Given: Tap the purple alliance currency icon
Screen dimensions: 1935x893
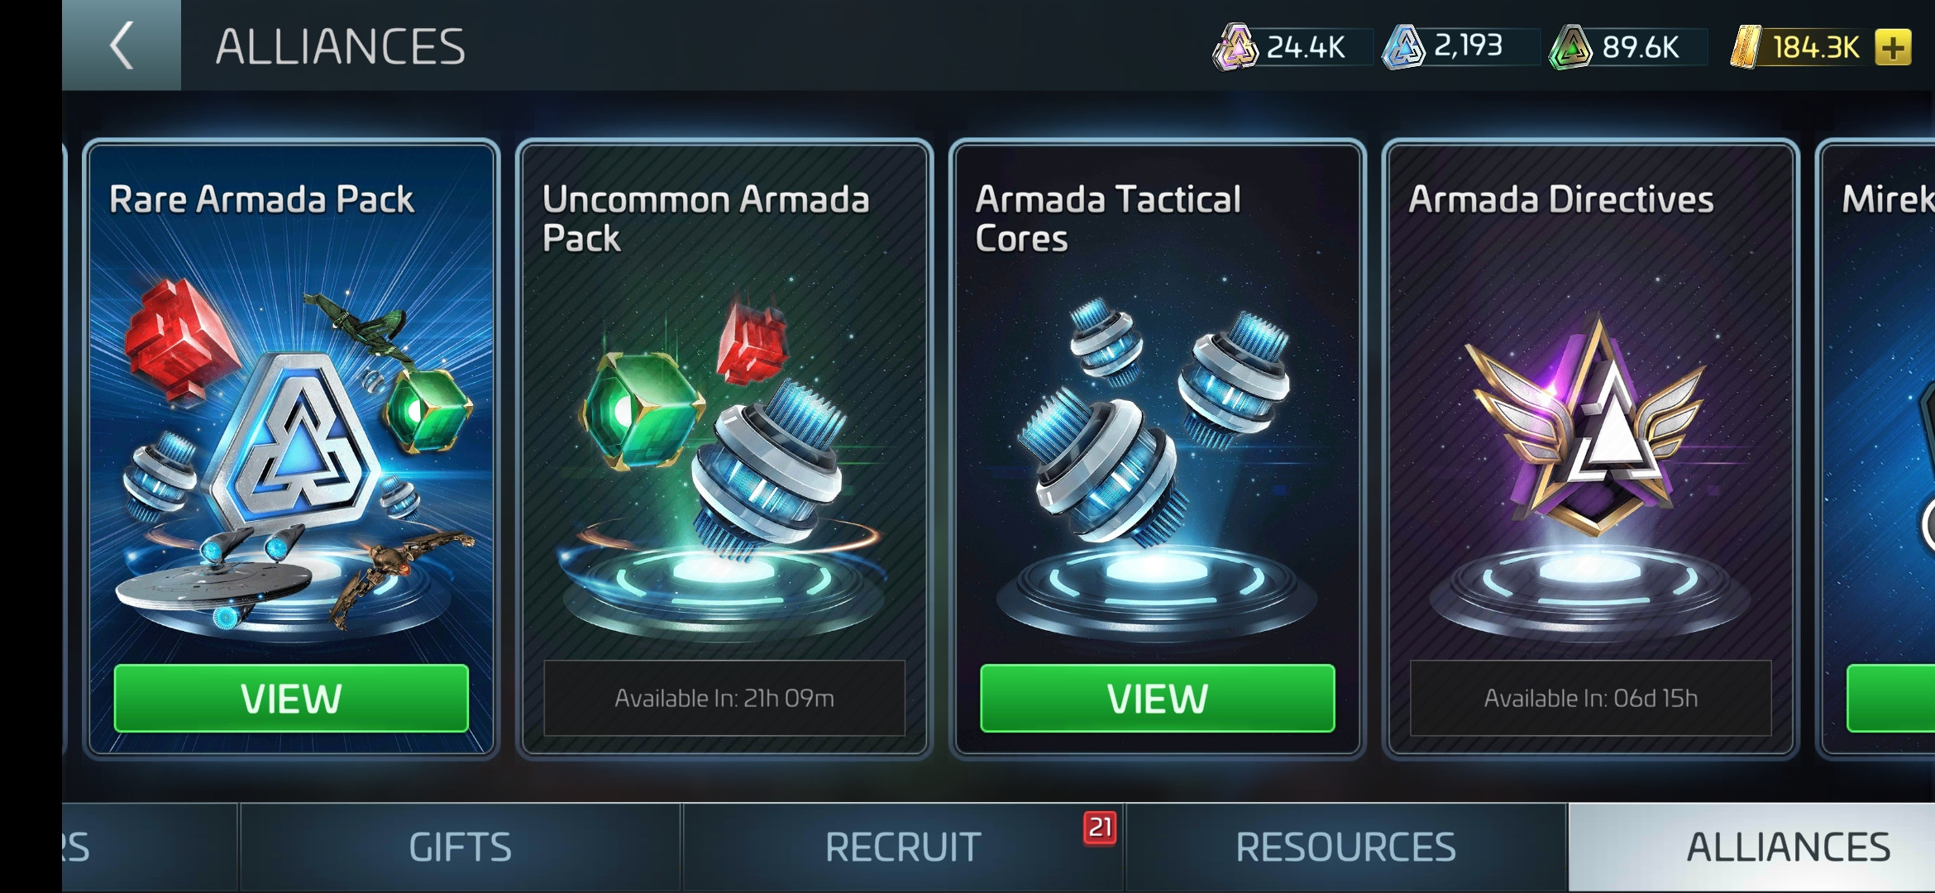Looking at the screenshot, I should [x=1235, y=47].
